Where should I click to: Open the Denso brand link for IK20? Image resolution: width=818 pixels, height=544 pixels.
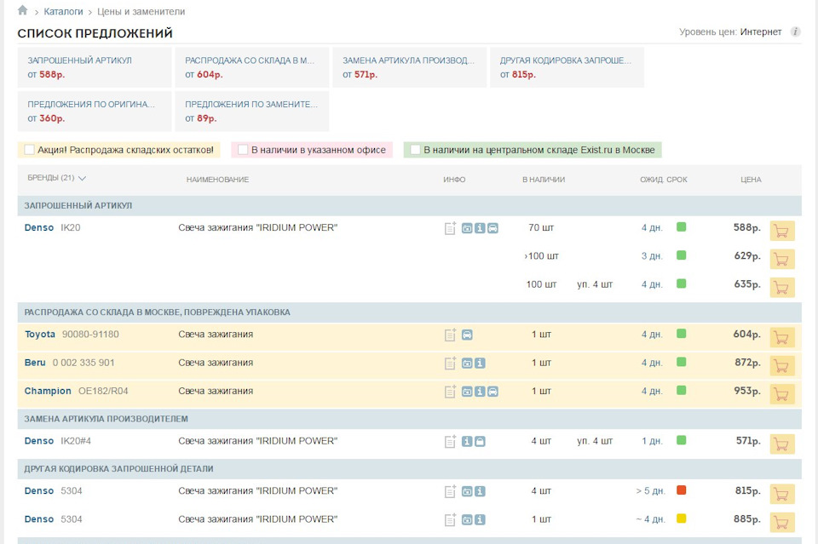[x=39, y=227]
